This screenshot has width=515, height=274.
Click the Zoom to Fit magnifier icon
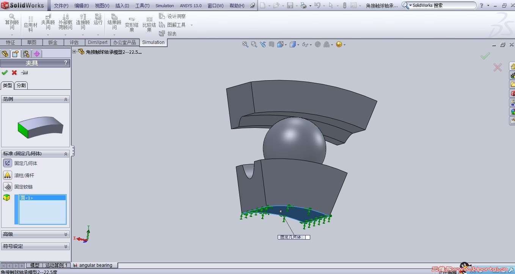(245, 44)
